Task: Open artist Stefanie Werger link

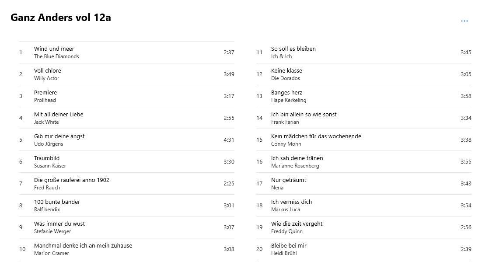Action: pyautogui.click(x=52, y=231)
